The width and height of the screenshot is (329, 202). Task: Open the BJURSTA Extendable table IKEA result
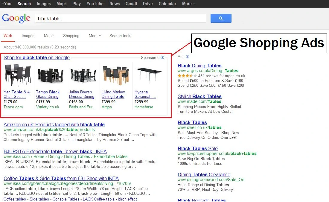pyautogui.click(x=55, y=151)
